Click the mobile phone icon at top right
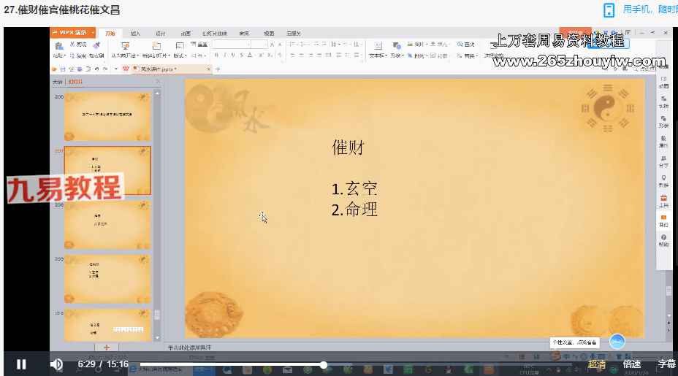 [609, 9]
